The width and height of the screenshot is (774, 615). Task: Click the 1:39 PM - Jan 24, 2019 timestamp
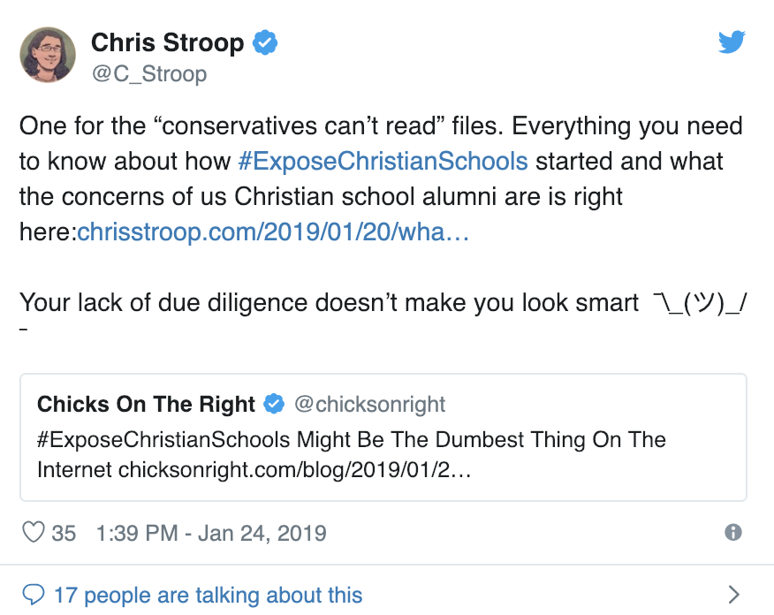211,533
